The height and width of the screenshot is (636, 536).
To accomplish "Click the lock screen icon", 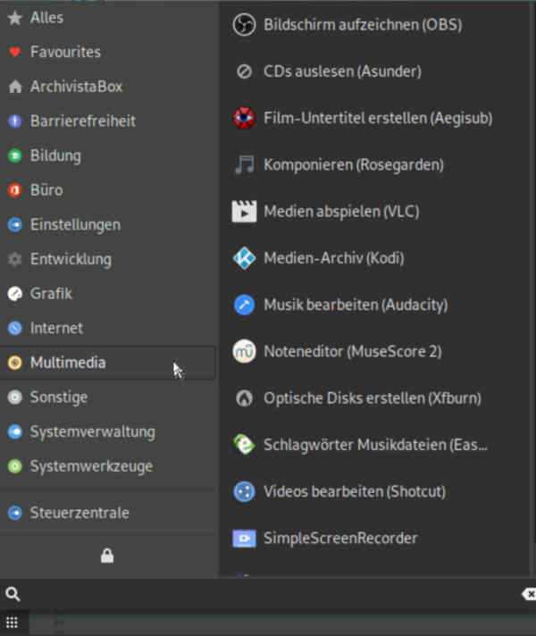I will click(107, 556).
